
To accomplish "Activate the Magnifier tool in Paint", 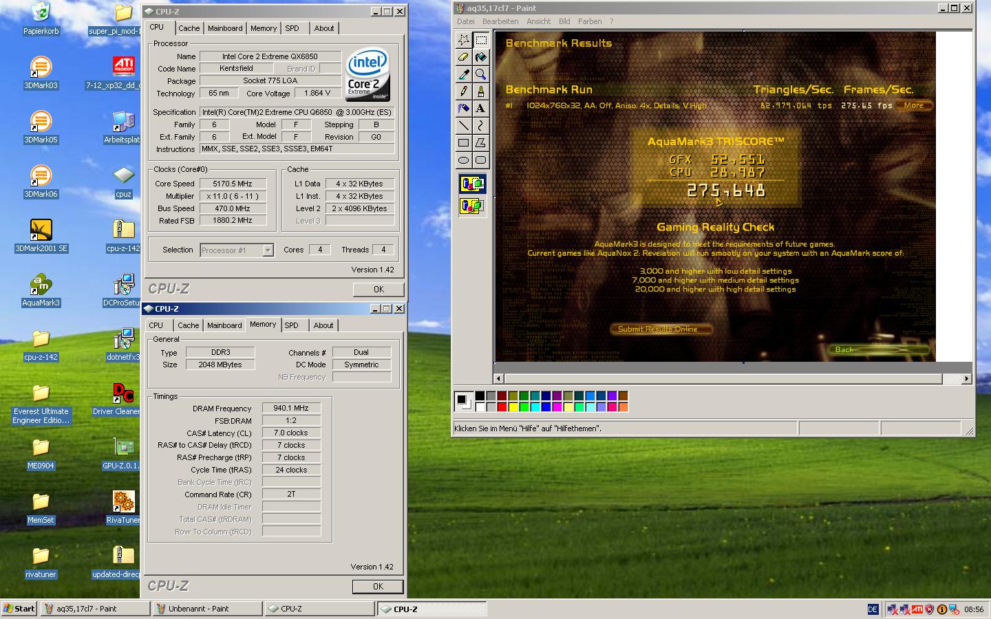I will pyautogui.click(x=480, y=74).
